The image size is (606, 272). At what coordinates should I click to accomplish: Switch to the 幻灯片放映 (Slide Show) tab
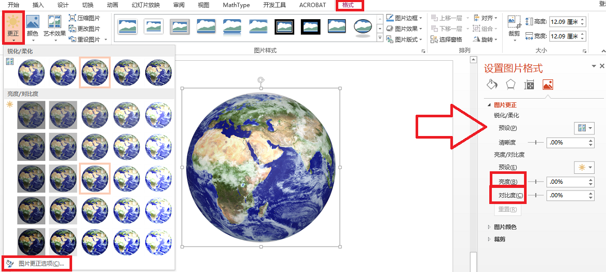click(145, 5)
